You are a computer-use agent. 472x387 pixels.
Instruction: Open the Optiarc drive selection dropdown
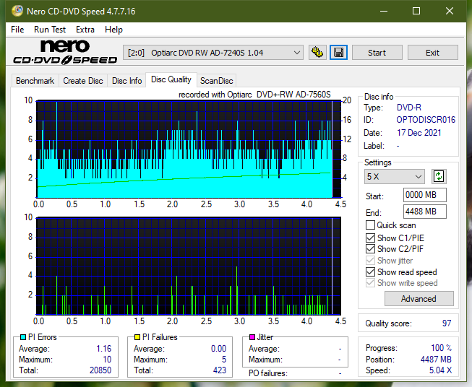coord(213,53)
